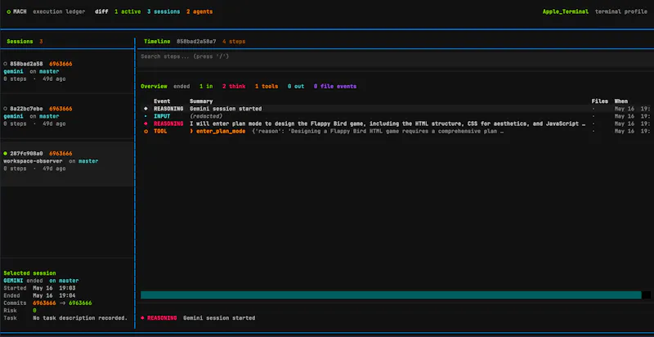The width and height of the screenshot is (654, 337).
Task: Filter timeline by 0 out
Action: click(296, 87)
